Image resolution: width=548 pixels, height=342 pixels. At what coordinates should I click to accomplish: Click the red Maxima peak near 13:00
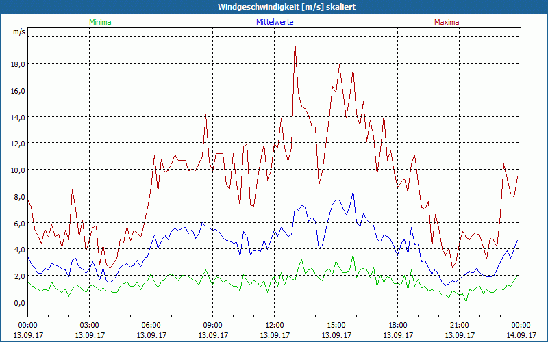point(295,41)
